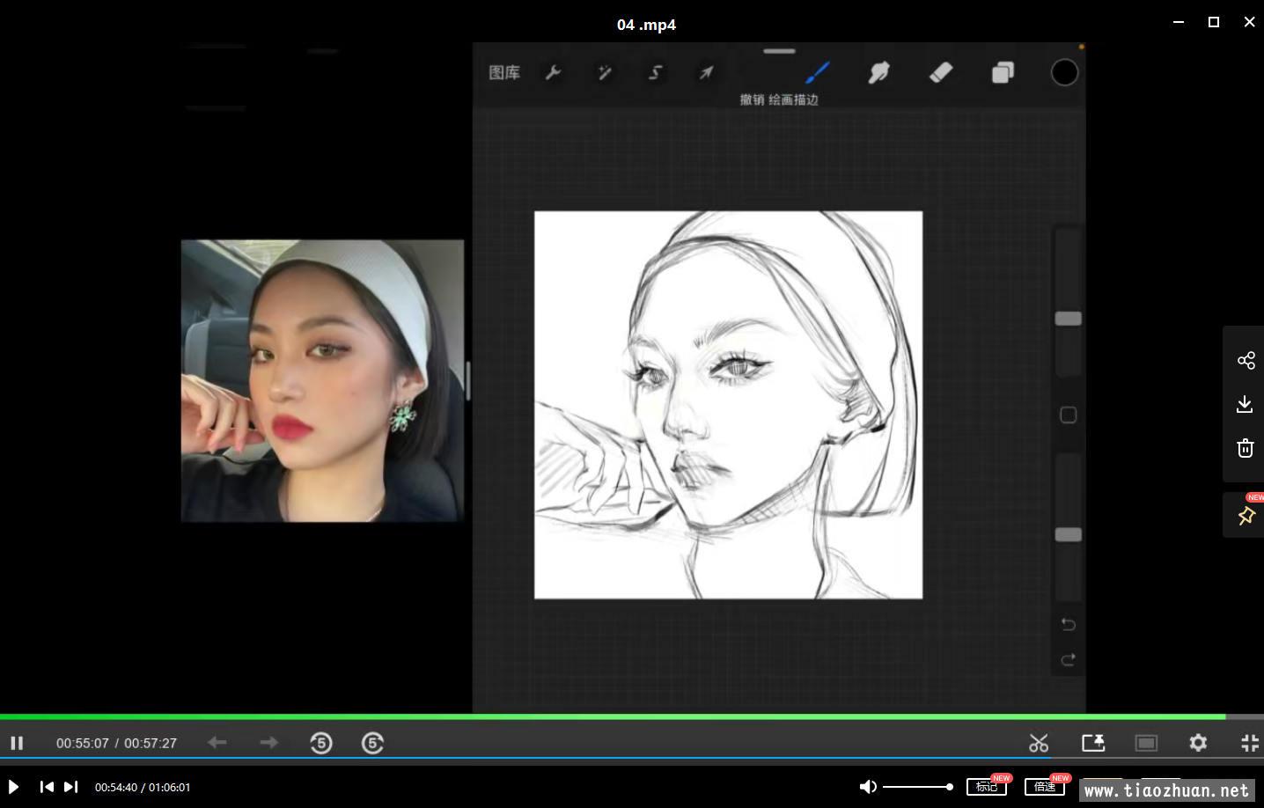Mute the volume speaker icon
The height and width of the screenshot is (808, 1264).
pyautogui.click(x=868, y=787)
